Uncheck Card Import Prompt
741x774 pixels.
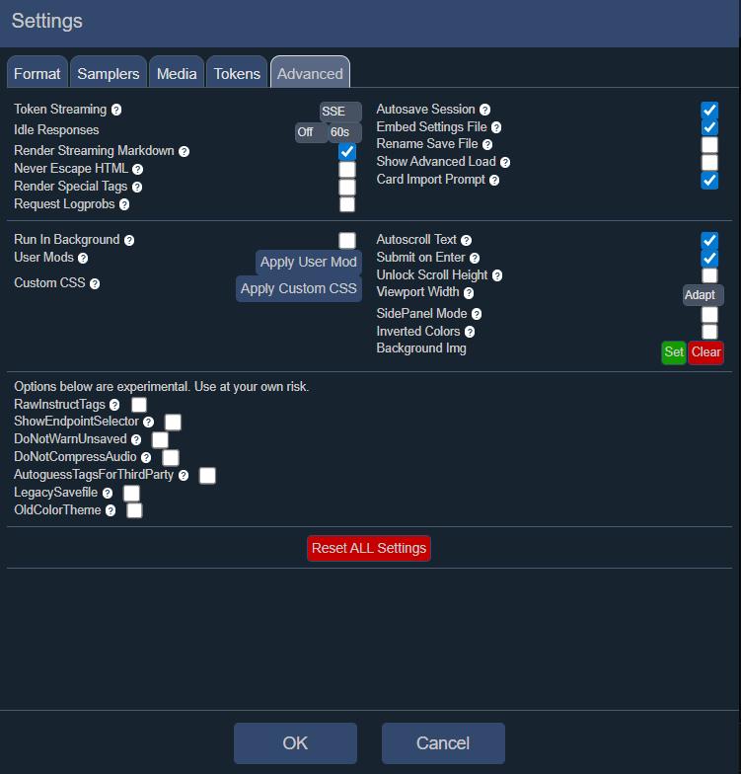[709, 180]
